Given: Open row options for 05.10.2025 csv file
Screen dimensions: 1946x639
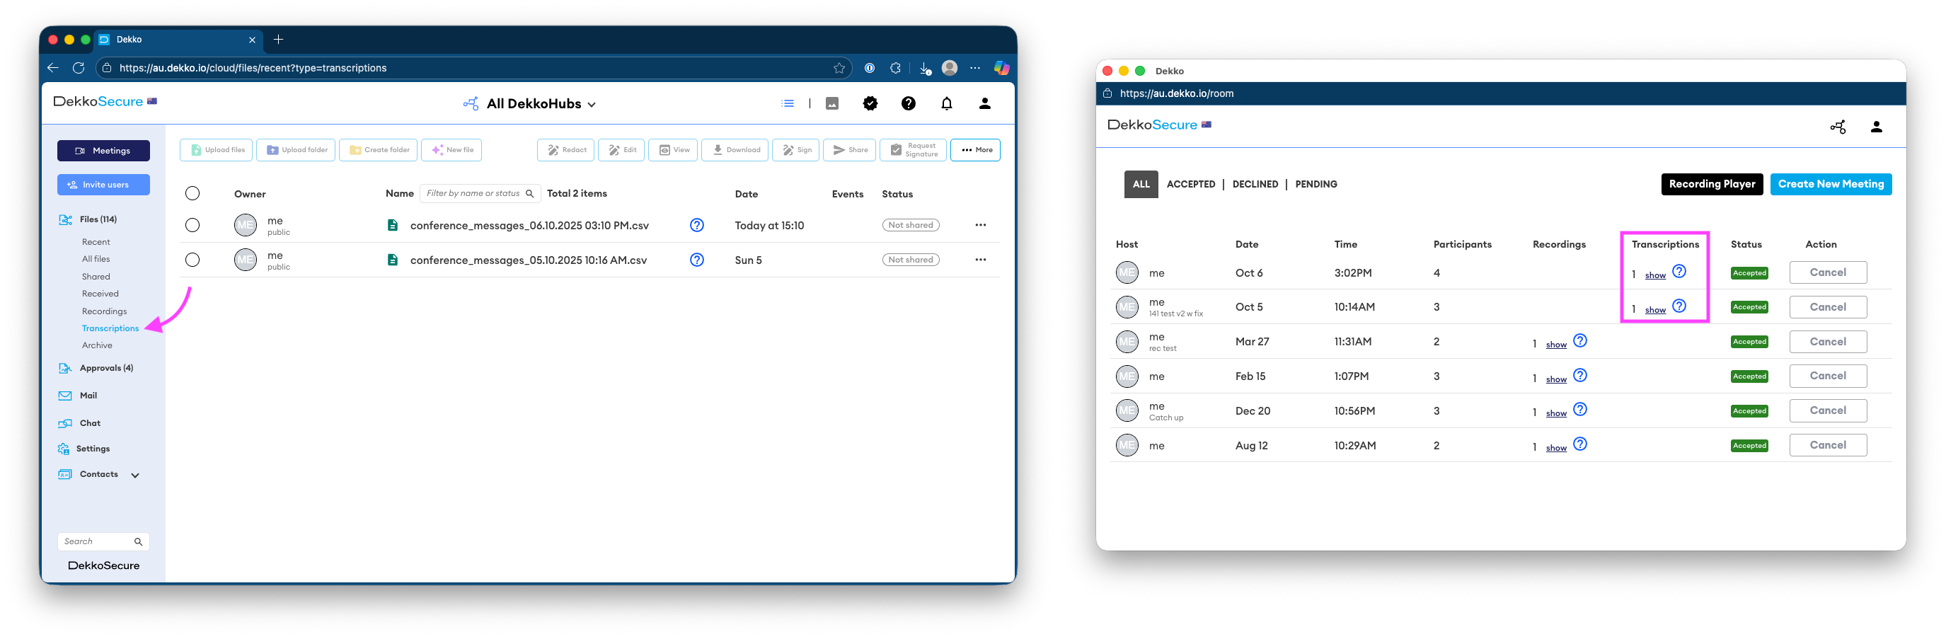Looking at the screenshot, I should [980, 260].
